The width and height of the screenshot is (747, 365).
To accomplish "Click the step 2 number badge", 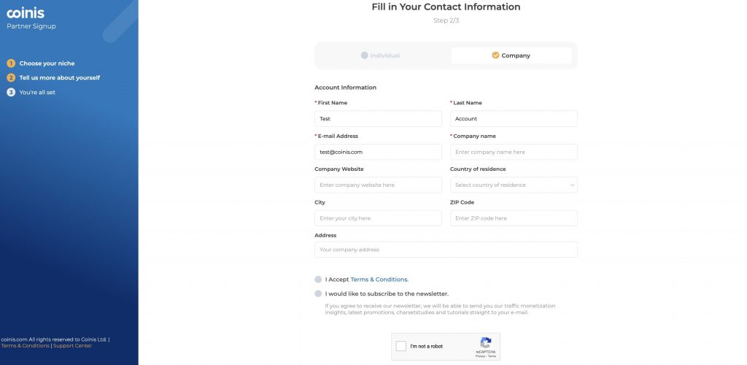I will (x=11, y=77).
